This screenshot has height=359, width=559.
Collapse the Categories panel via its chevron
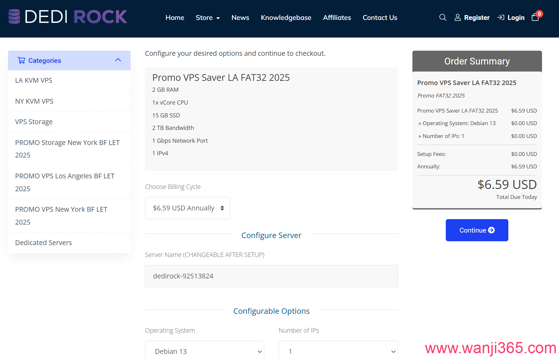tap(118, 60)
